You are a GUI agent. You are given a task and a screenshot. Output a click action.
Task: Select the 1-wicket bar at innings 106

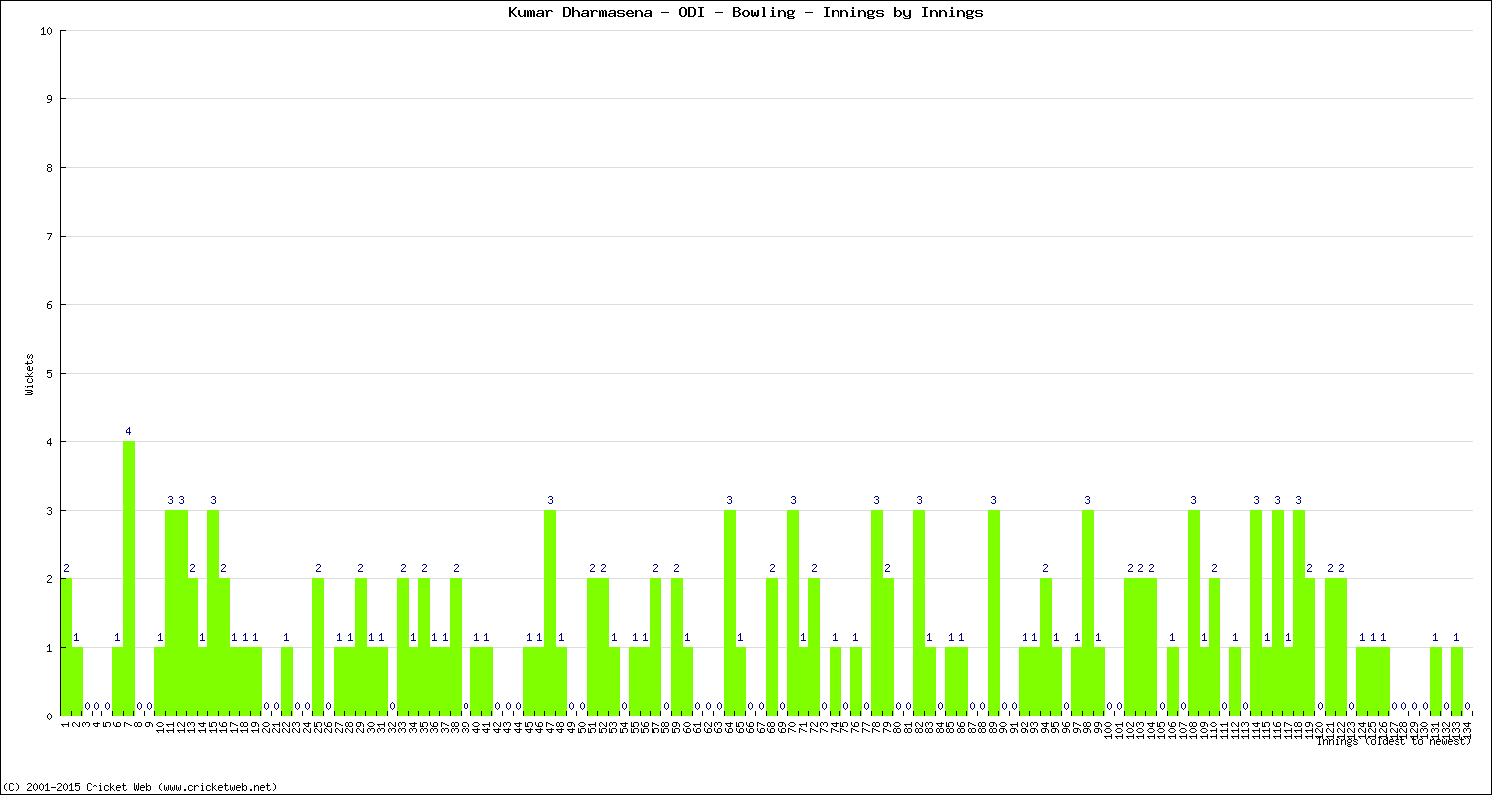(x=1173, y=682)
